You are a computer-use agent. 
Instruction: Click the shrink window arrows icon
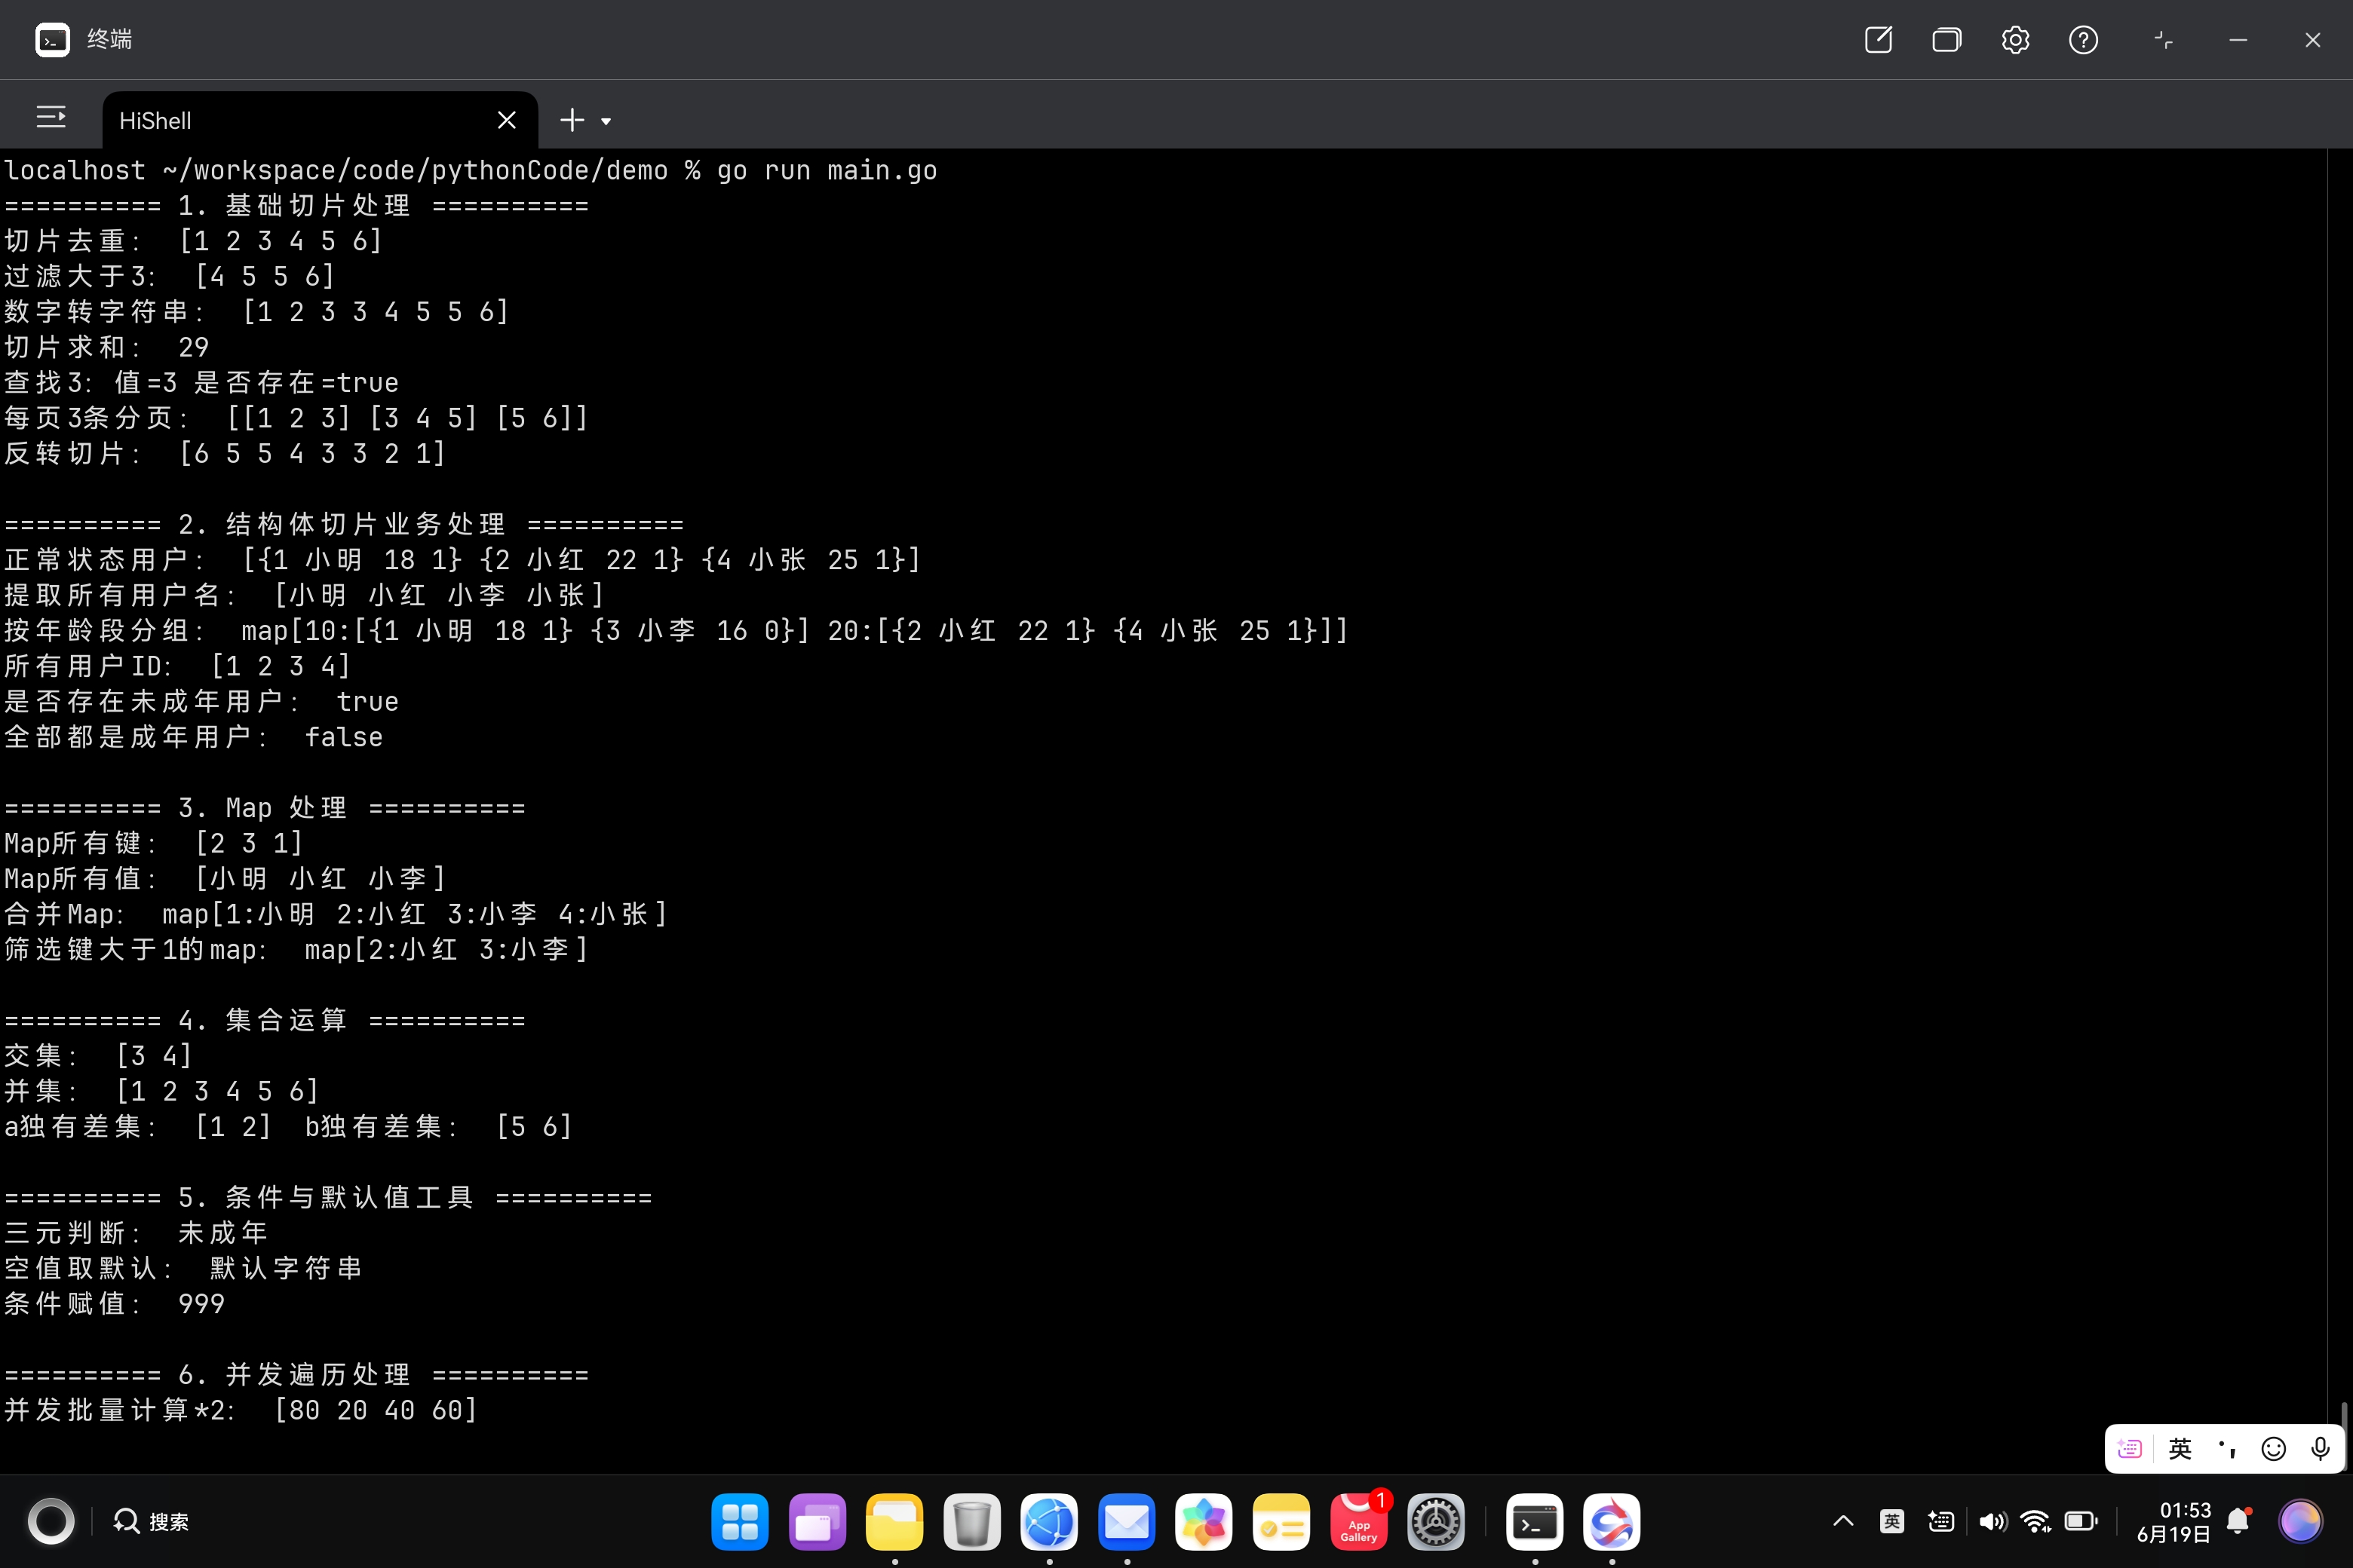click(x=2163, y=40)
